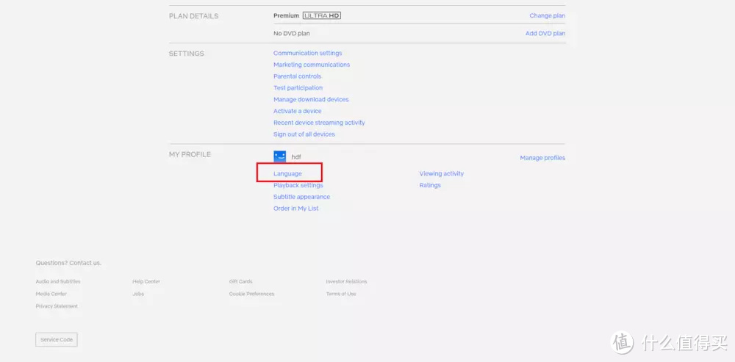Open the Ratings link

pos(430,185)
